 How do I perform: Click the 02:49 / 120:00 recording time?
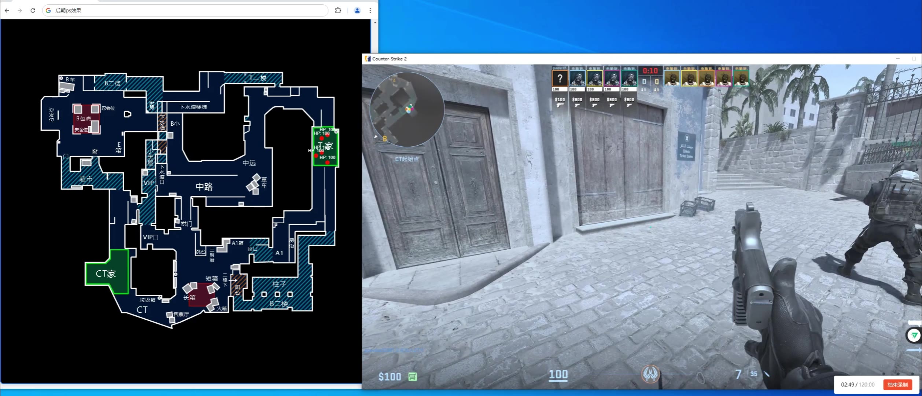(x=858, y=385)
